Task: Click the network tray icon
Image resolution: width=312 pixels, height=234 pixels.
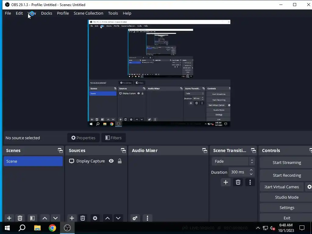Action: [265, 228]
